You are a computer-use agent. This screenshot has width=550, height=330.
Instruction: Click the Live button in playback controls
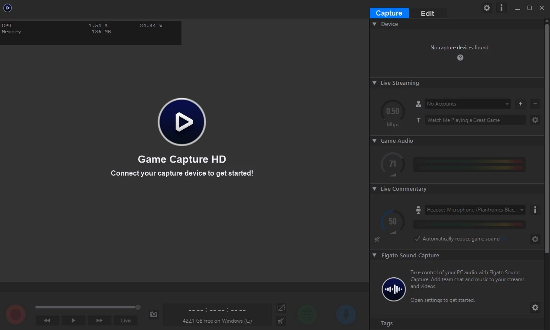point(126,320)
